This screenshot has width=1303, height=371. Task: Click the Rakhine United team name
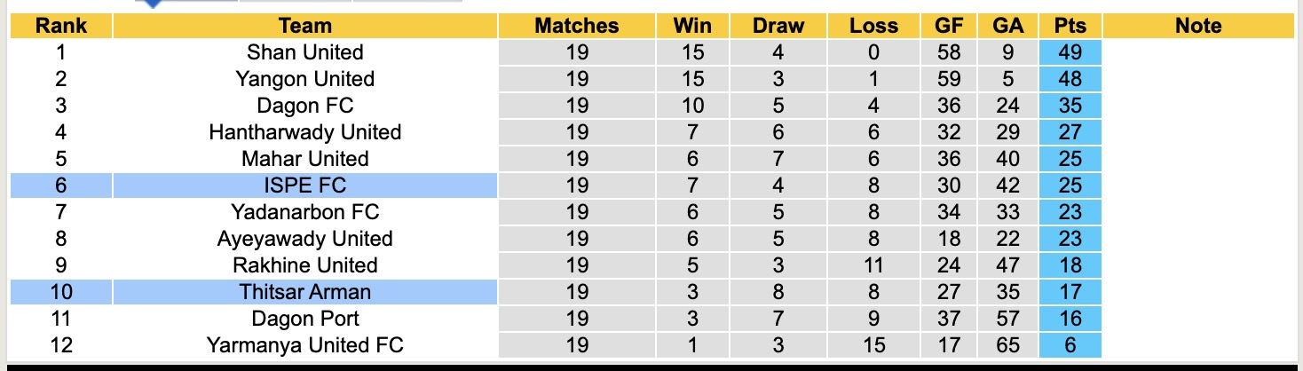[304, 265]
